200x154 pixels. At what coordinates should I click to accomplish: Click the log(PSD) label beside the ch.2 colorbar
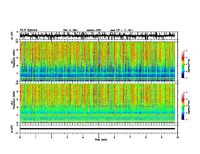(x=189, y=107)
